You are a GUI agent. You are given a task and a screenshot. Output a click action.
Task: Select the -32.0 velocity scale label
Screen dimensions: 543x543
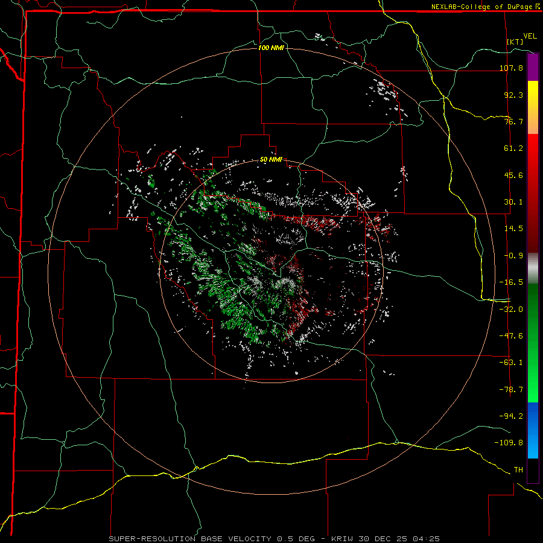(x=511, y=310)
